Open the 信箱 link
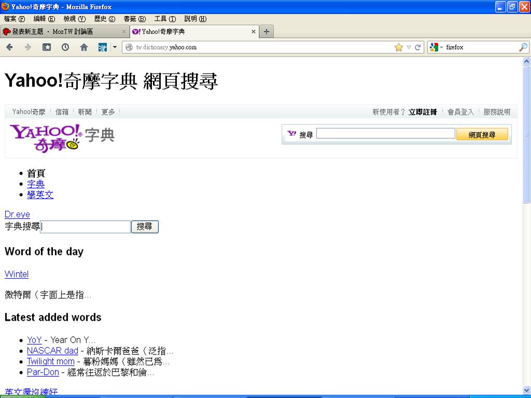Viewport: 531px width, 398px height. (62, 112)
